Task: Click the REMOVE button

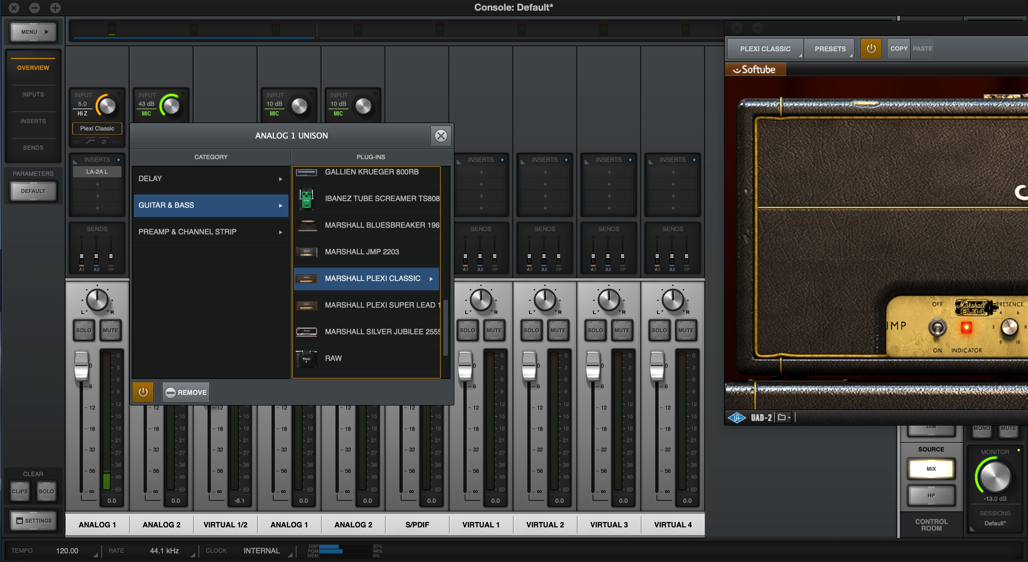Action: [186, 392]
